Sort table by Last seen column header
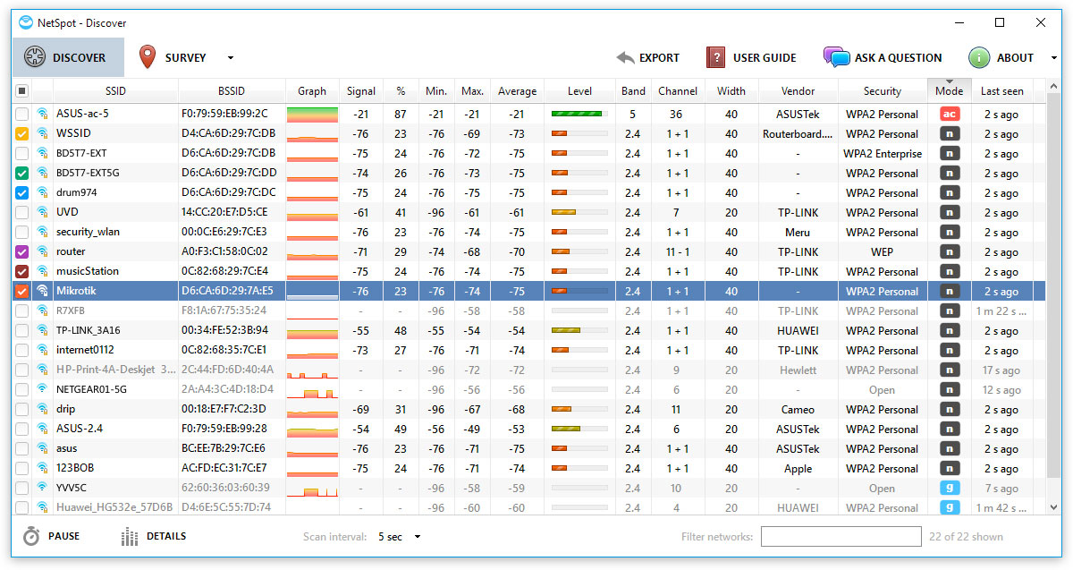The width and height of the screenshot is (1073, 570). (x=1002, y=90)
